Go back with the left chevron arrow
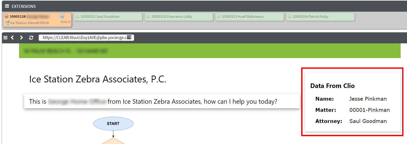The height and width of the screenshot is (144, 407). pos(12,38)
